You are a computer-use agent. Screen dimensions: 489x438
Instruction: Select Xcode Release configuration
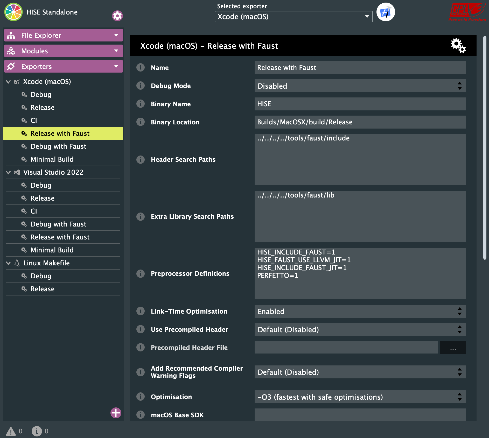click(x=63, y=108)
